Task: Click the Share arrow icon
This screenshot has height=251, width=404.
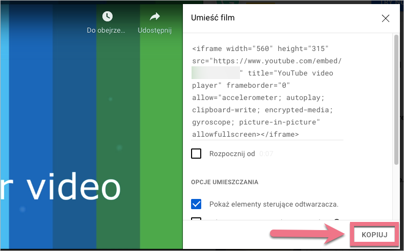Action: coord(154,17)
